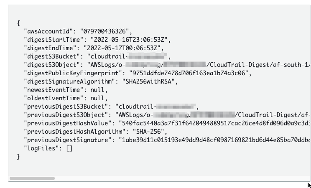
Task: Click the digestPublicKeyFingerprint hash value
Action: point(189,73)
